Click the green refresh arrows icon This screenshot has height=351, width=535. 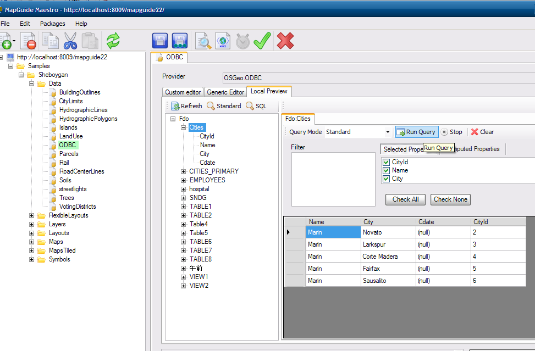[x=113, y=41]
